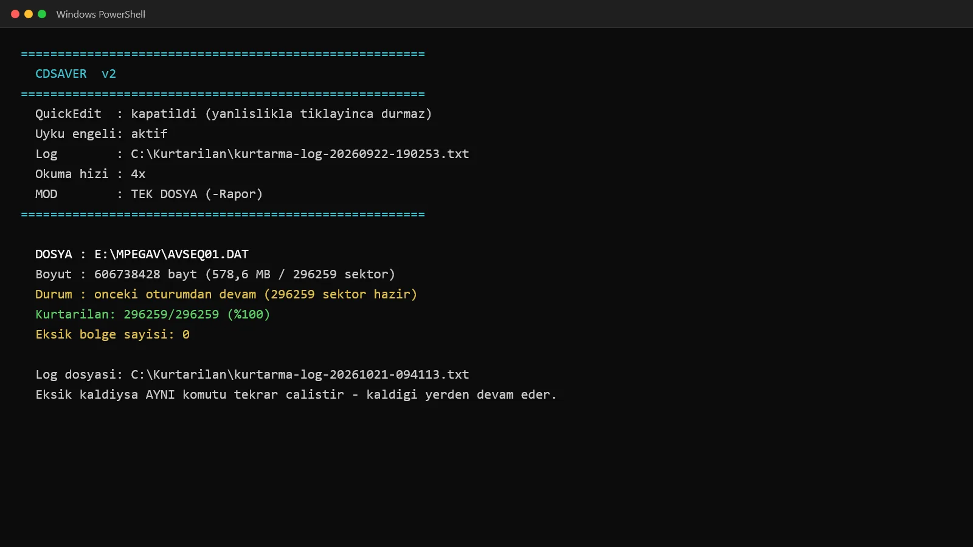Screen dimensions: 973x547
Task: Click the log path kurtarma-log-20260922-190253.txt
Action: 300,154
